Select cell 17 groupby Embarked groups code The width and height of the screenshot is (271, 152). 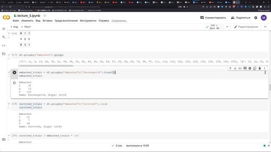(41, 55)
